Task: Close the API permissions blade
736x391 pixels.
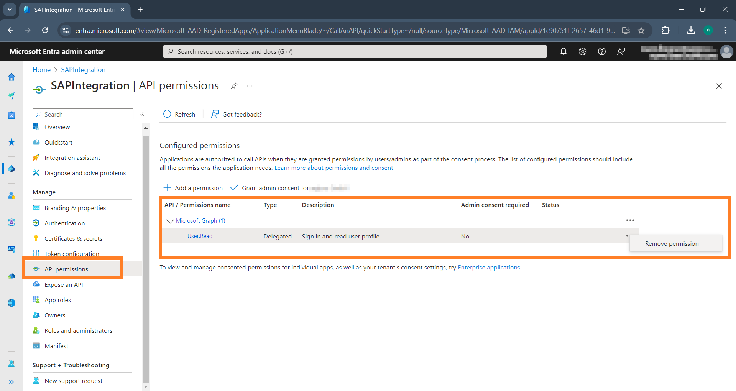Action: [719, 86]
